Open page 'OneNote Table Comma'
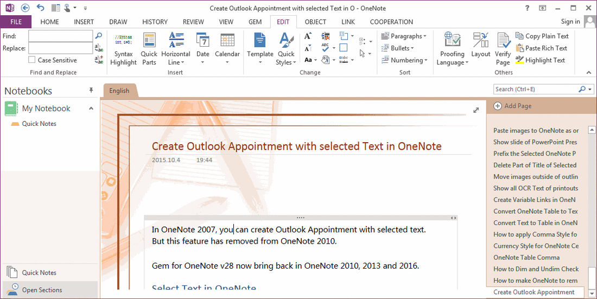 tap(526, 257)
